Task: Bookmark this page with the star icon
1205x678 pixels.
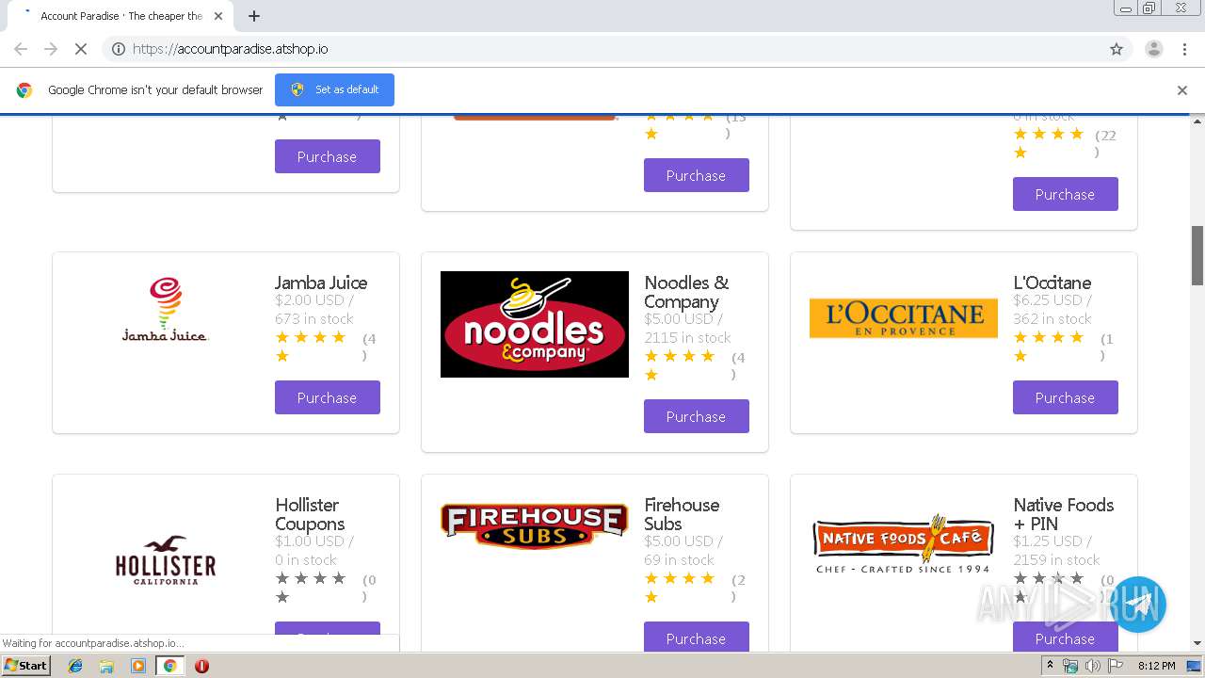Action: tap(1117, 49)
